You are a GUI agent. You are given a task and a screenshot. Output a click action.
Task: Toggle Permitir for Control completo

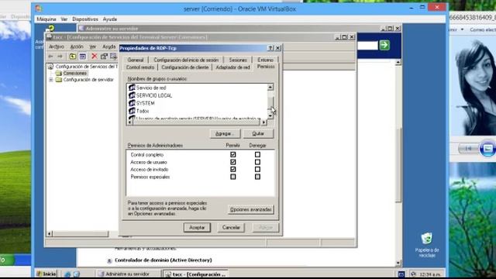point(233,155)
